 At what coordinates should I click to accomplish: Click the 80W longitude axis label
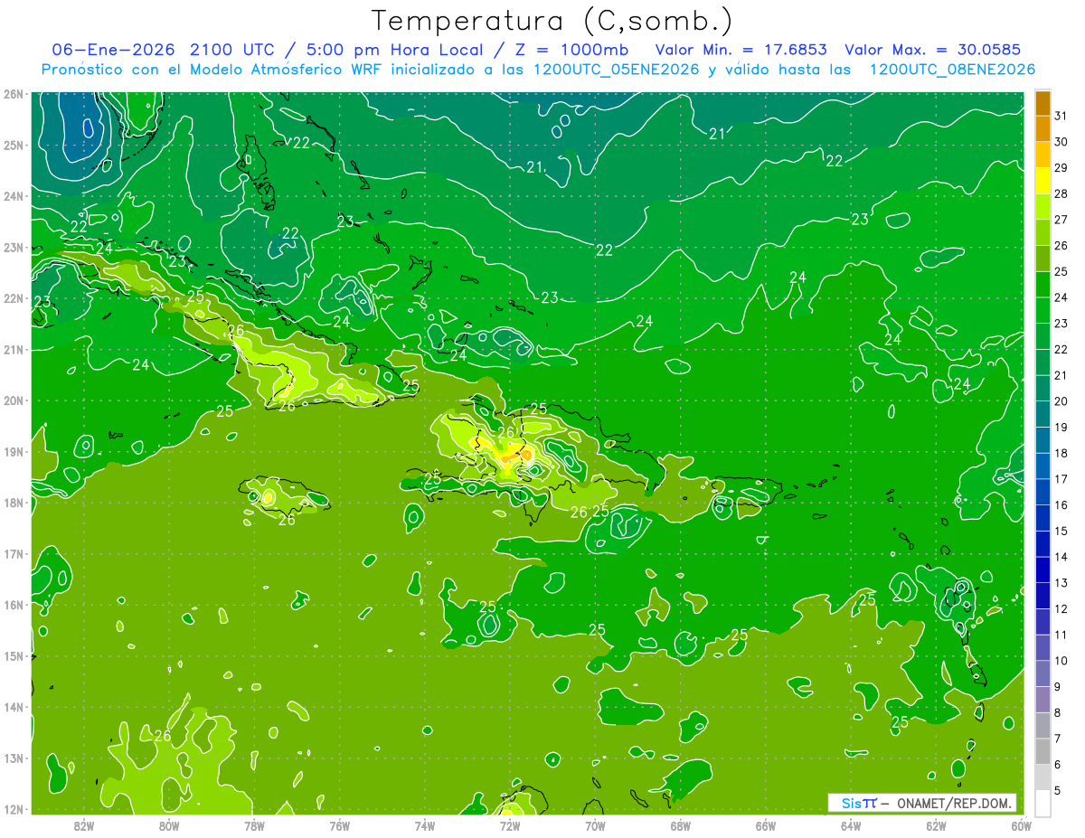168,825
